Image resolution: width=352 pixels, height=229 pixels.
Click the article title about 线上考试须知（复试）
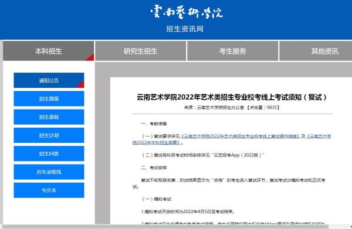232,97
